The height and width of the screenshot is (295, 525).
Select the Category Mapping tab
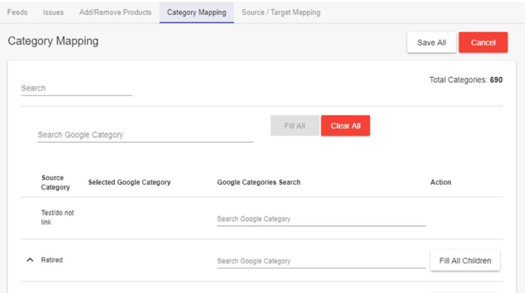(196, 12)
